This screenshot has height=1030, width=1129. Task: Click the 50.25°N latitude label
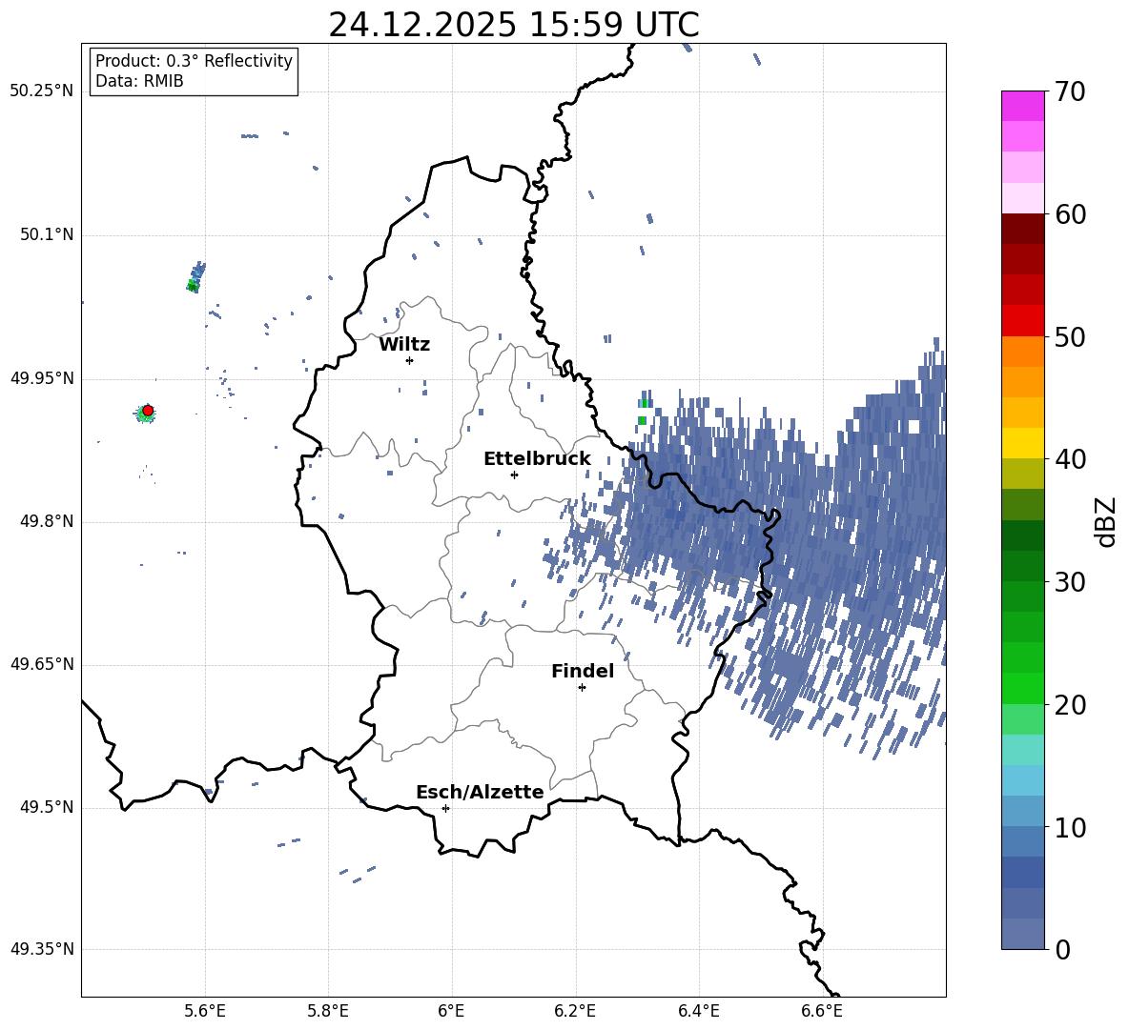pos(42,91)
